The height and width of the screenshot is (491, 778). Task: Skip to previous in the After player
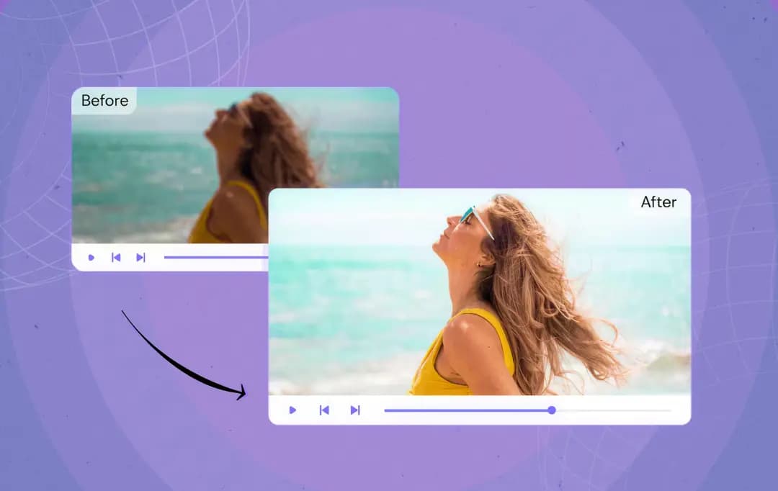324,410
